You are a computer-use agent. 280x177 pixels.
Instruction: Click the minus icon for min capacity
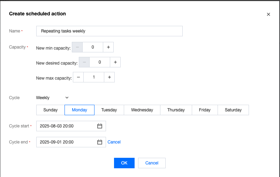[x=77, y=47]
